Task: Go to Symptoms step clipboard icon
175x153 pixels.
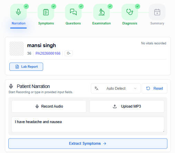Action: 46,12
